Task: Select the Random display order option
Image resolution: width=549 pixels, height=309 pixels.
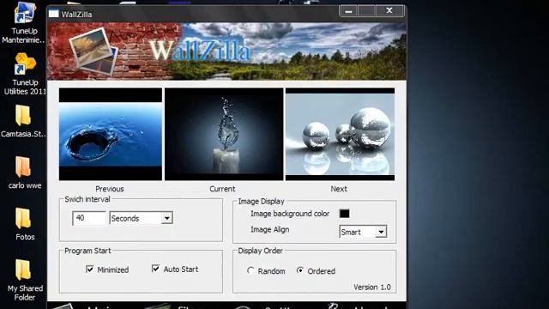Action: tap(250, 270)
